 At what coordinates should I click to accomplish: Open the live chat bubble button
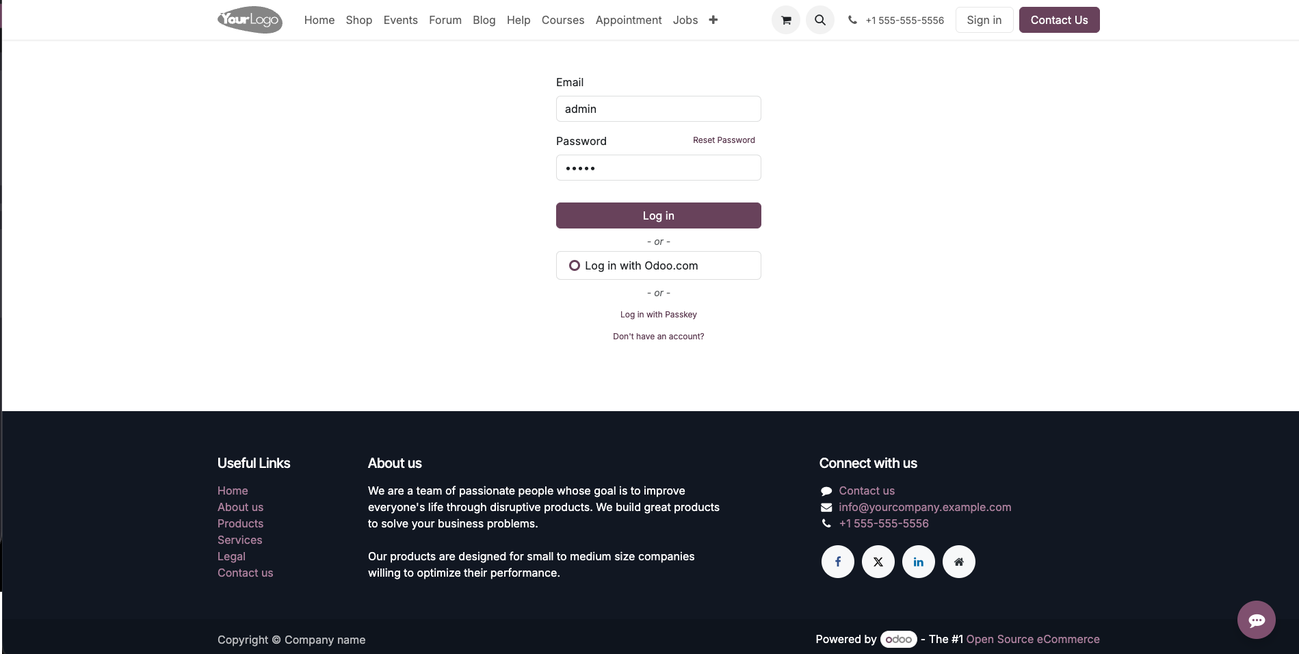pos(1256,620)
